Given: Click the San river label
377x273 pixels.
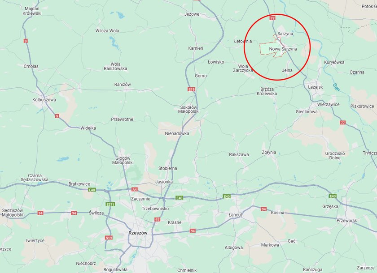Looking at the screenshot, I should 336,87.
